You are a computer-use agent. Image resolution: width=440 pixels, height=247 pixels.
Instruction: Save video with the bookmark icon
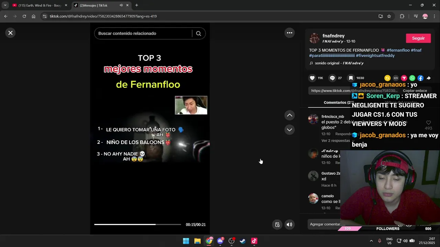tap(351, 78)
